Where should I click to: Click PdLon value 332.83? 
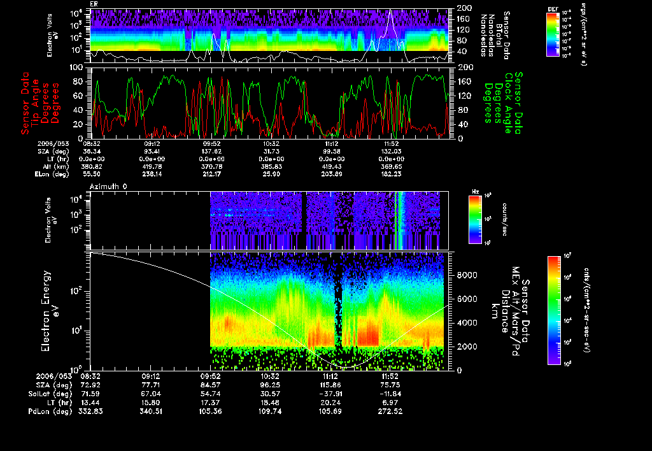pos(90,411)
